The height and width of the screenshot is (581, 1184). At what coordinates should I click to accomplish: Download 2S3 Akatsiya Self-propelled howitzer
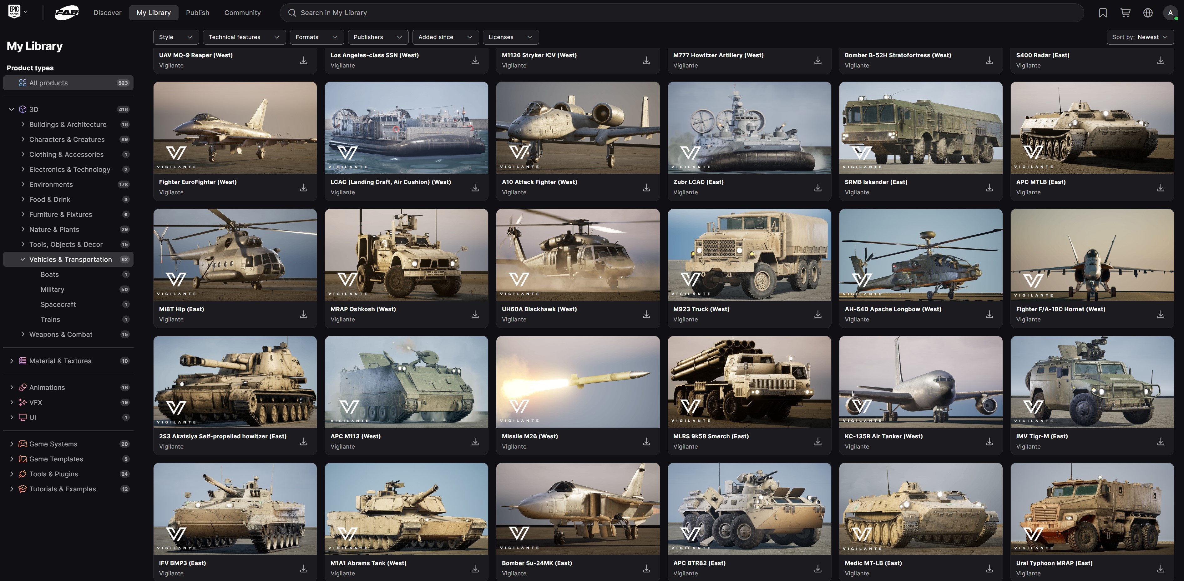click(304, 441)
